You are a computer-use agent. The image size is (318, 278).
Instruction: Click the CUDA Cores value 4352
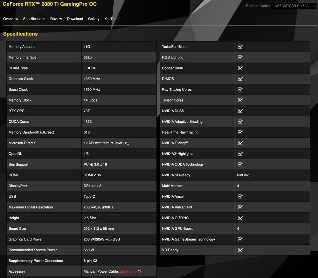pos(88,122)
